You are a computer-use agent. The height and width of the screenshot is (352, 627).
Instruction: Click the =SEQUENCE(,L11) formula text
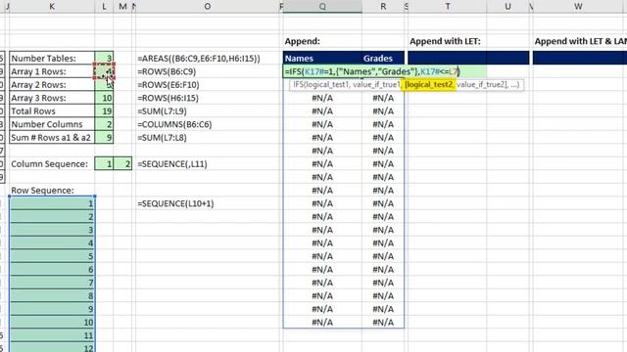tap(172, 163)
